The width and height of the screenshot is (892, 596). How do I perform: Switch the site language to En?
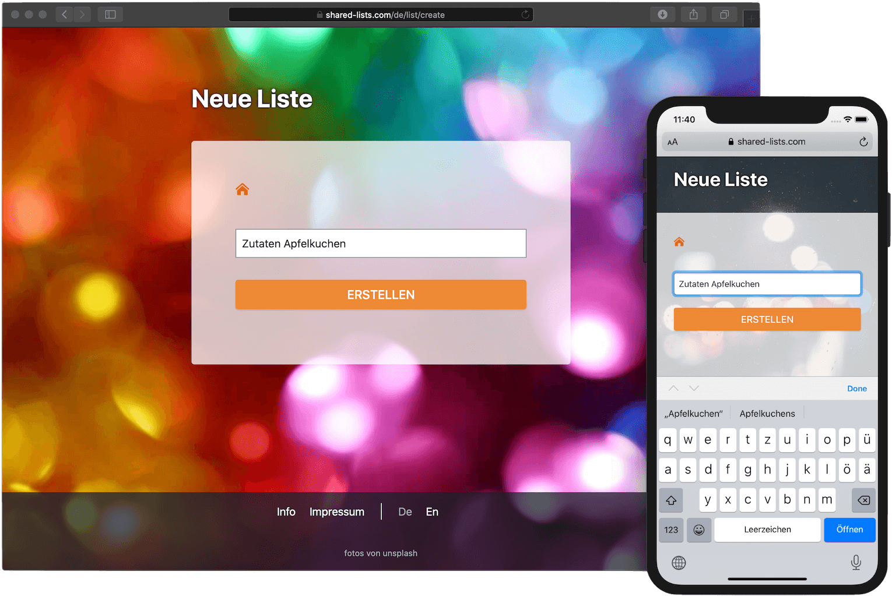tap(432, 512)
